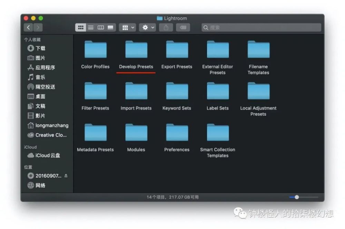This screenshot has height=229, width=345.
Task: Switch to icon grid view
Action: [x=81, y=28]
